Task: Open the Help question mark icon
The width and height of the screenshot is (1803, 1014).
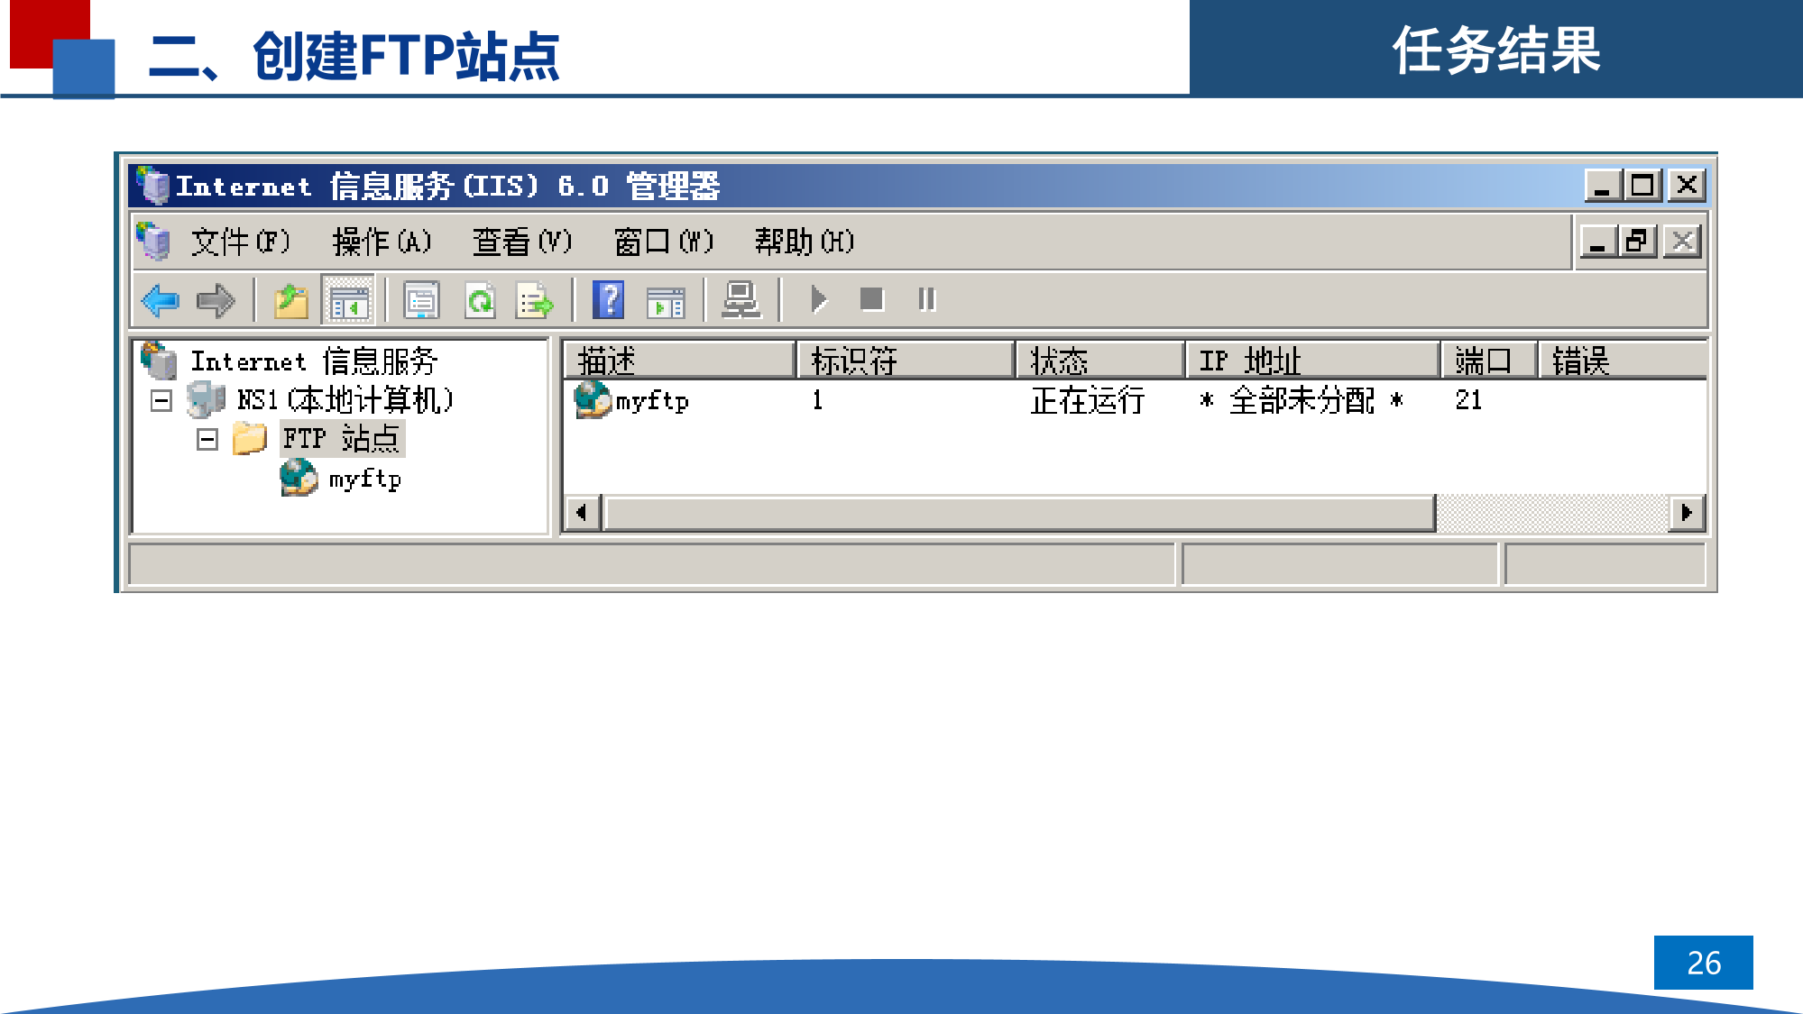Action: pos(608,300)
